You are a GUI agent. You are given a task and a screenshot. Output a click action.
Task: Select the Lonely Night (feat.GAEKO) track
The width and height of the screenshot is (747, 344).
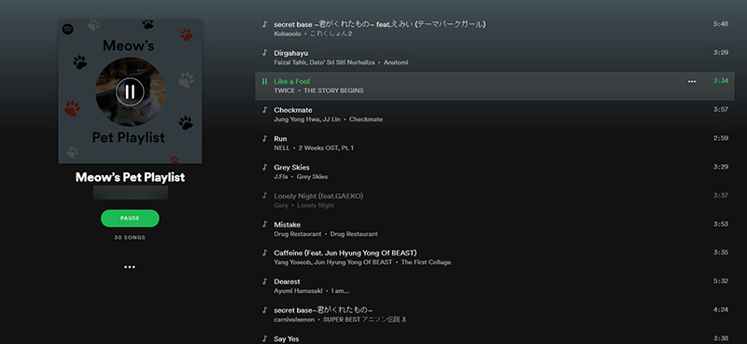(x=318, y=196)
